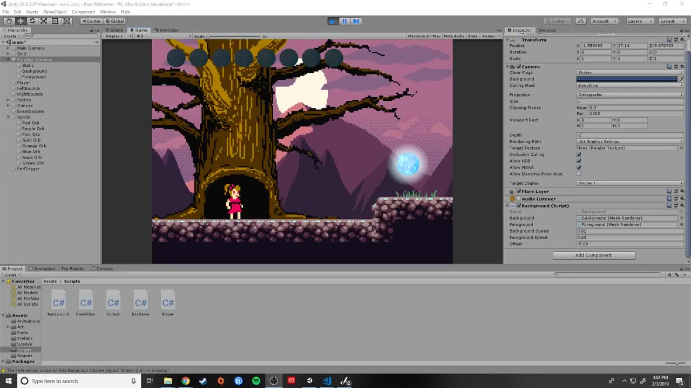Select the Scale tool
This screenshot has width=691, height=388.
point(44,21)
